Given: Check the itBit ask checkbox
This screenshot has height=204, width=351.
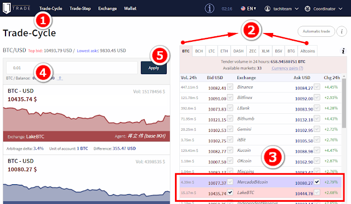Looking at the screenshot, I should 317,139.
